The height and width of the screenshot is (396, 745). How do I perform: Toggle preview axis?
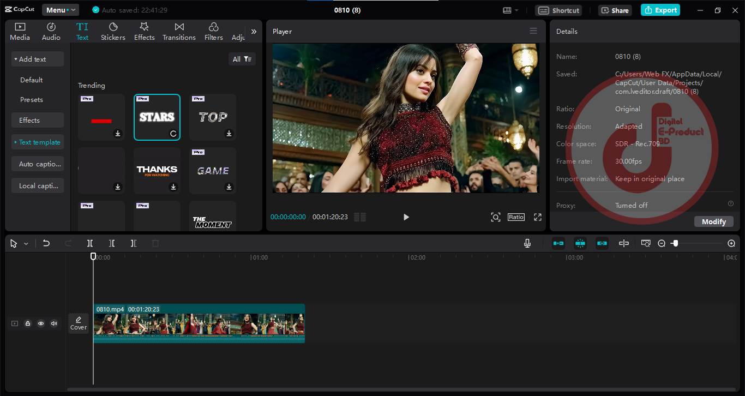pyautogui.click(x=624, y=243)
